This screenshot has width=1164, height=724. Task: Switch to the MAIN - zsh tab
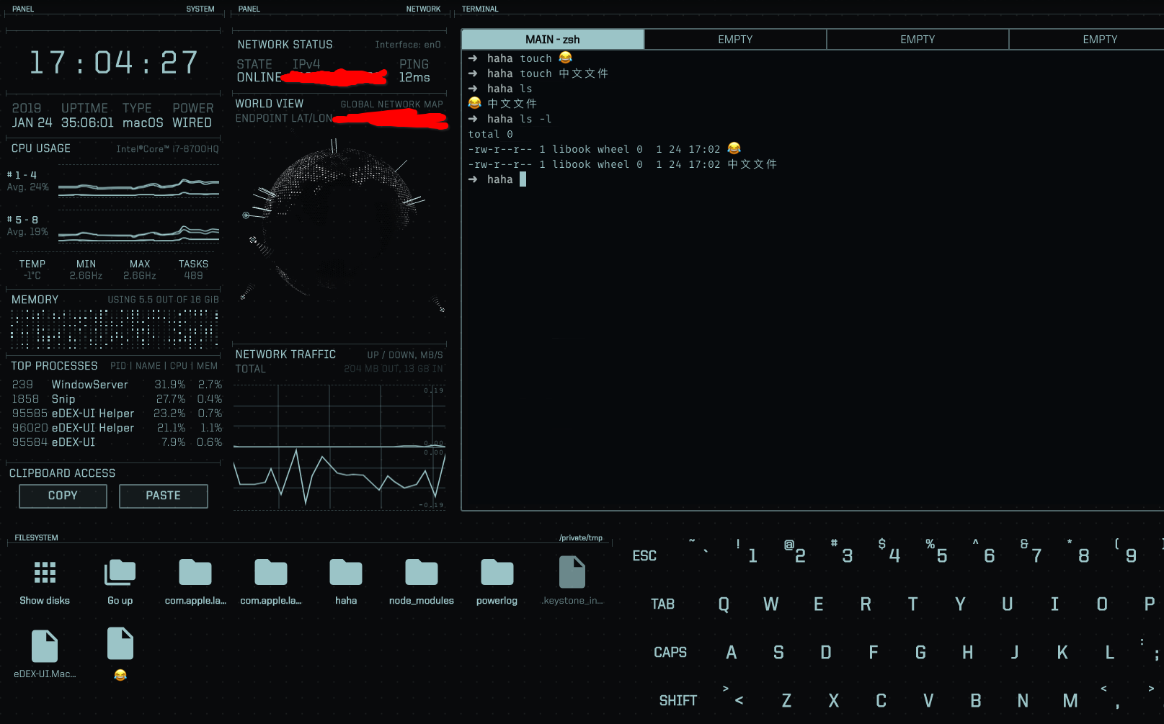click(553, 40)
